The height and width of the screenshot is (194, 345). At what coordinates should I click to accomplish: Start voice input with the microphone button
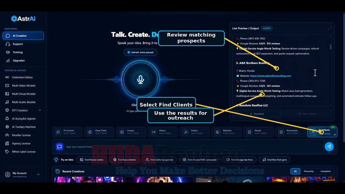(140, 79)
